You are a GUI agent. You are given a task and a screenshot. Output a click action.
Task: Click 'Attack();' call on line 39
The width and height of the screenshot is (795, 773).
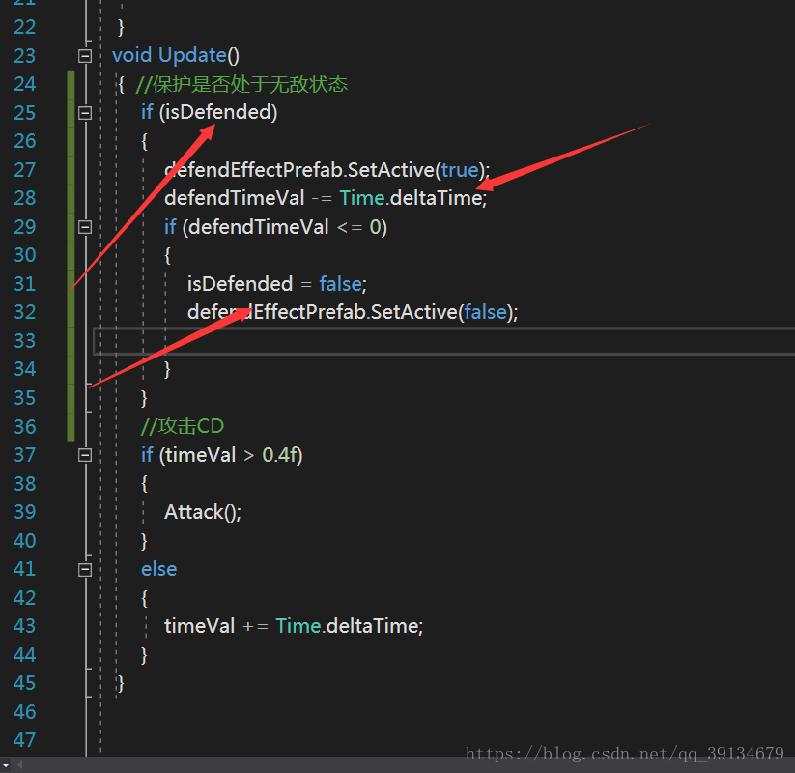coord(203,512)
